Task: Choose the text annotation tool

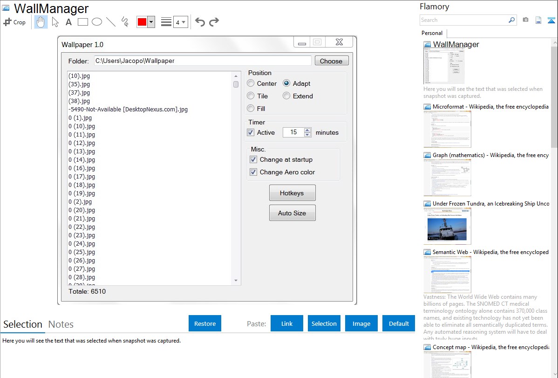Action: coord(68,22)
